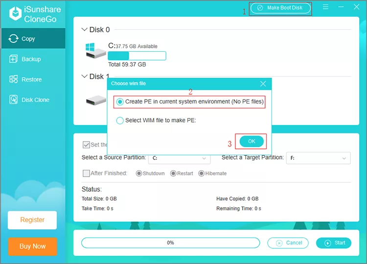Minimize the CloneGo window
This screenshot has height=264, width=367.
pos(341,7)
